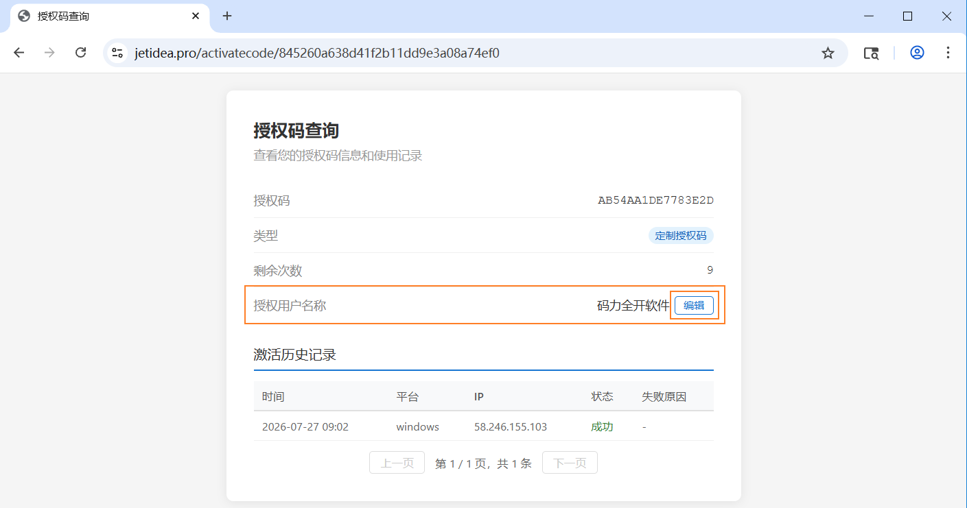Select authorization code AB54AA1DE7783E2D
Viewport: 967px width, 508px height.
(x=655, y=201)
